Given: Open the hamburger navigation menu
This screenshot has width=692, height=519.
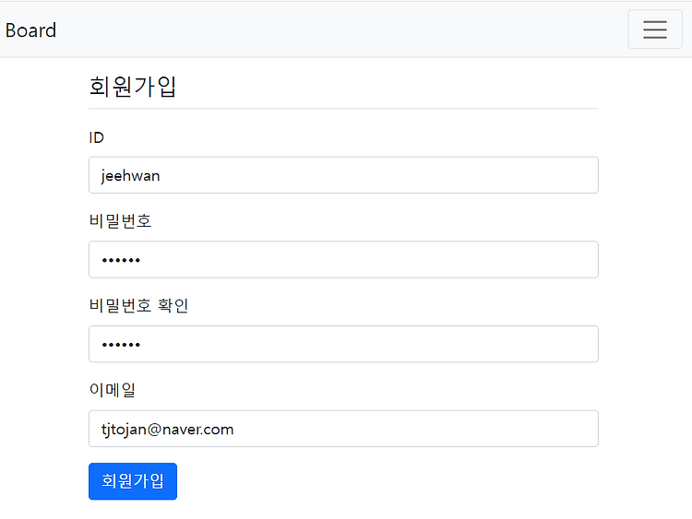Looking at the screenshot, I should [655, 29].
